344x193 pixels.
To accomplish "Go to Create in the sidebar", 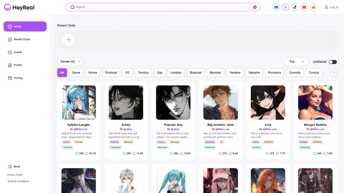I will click(18, 52).
